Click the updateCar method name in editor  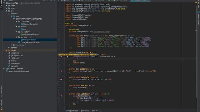(86, 94)
